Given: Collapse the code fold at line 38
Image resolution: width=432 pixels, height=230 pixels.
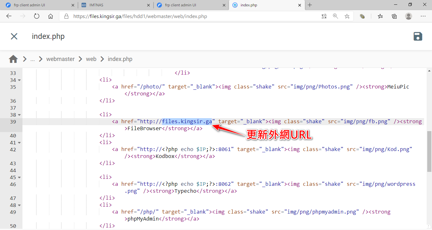Looking at the screenshot, I should [x=19, y=115].
